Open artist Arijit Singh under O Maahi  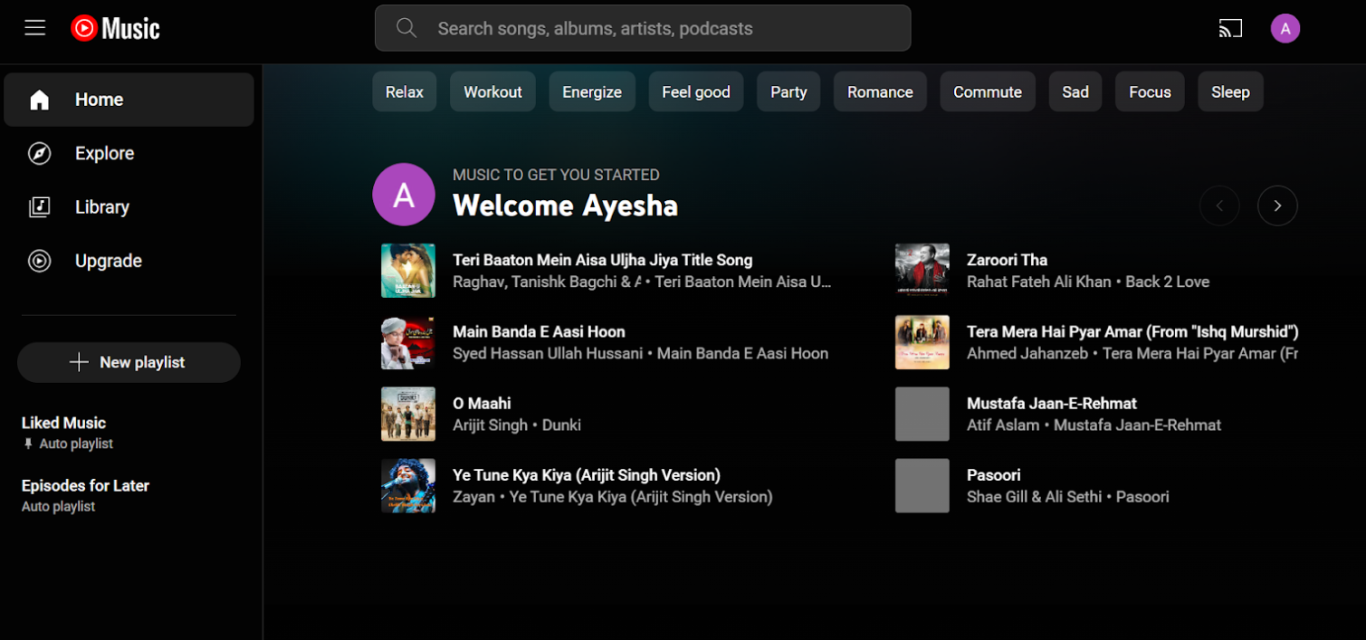point(490,425)
